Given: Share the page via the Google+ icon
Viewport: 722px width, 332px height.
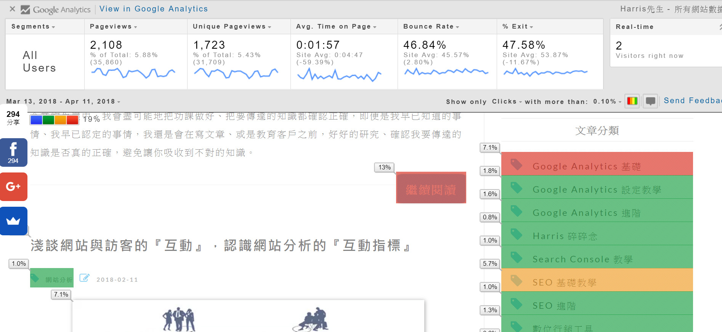Looking at the screenshot, I should [13, 187].
